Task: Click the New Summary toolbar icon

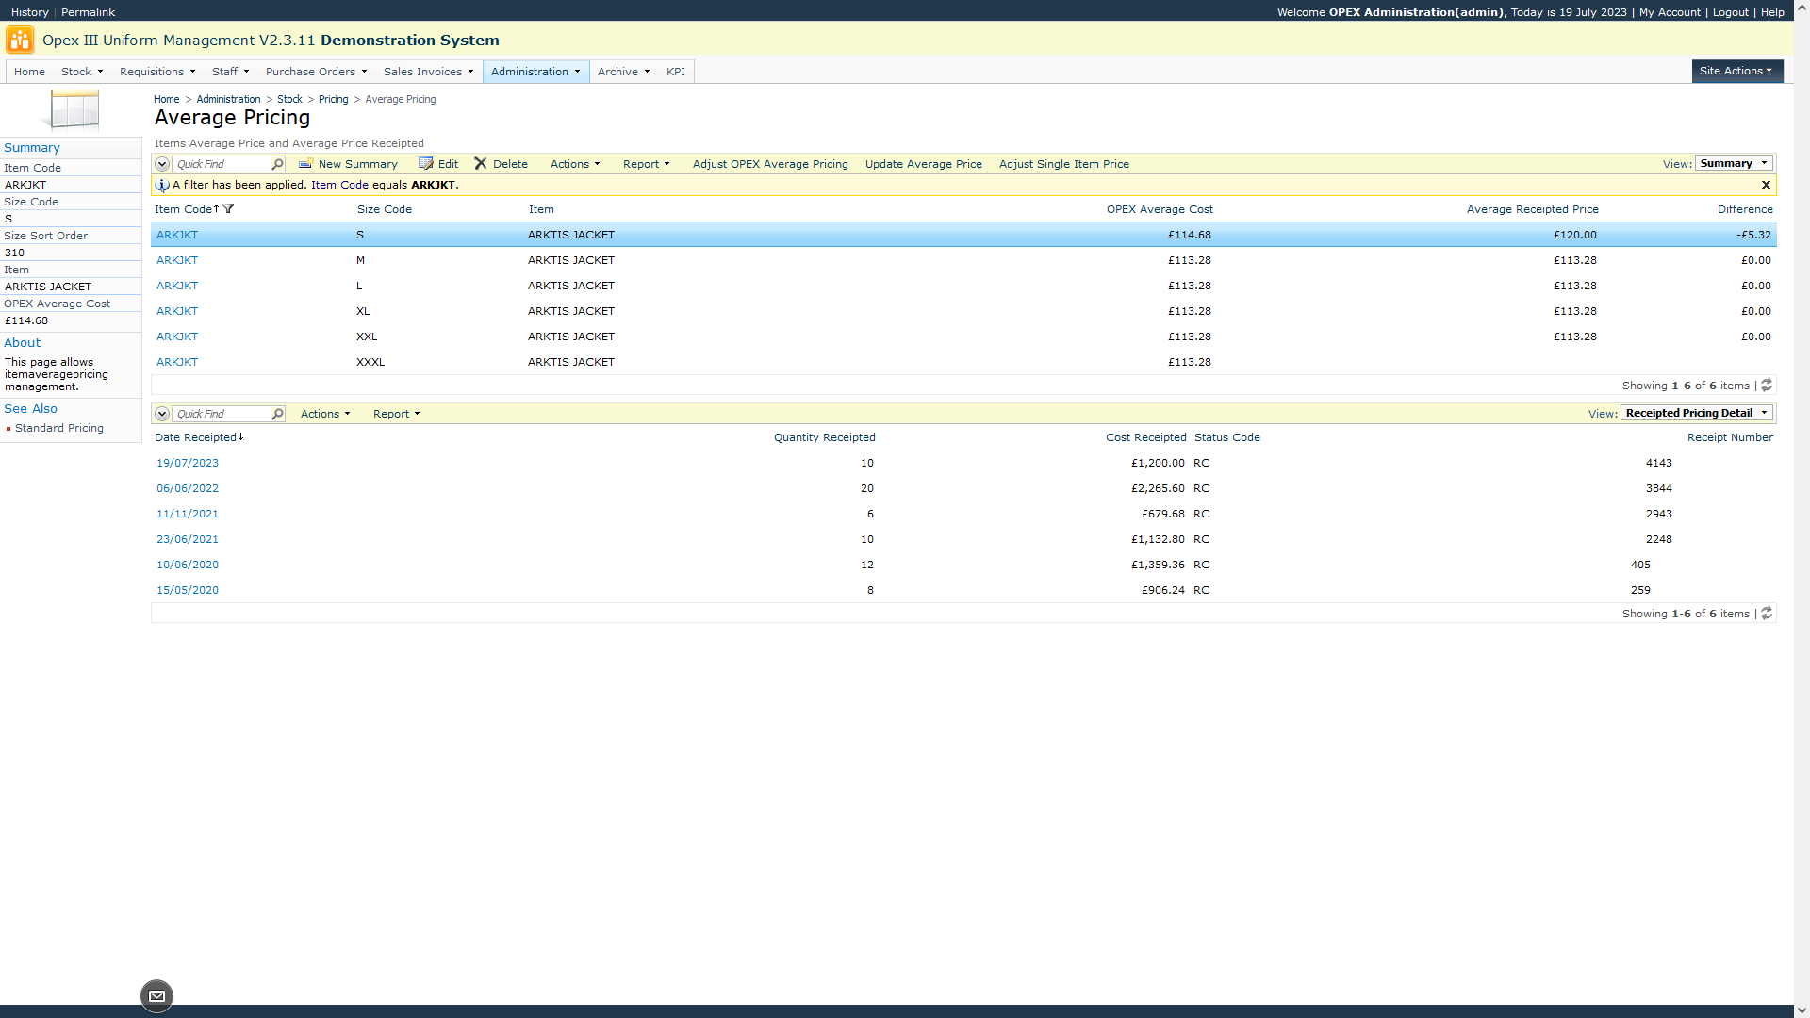Action: (305, 164)
